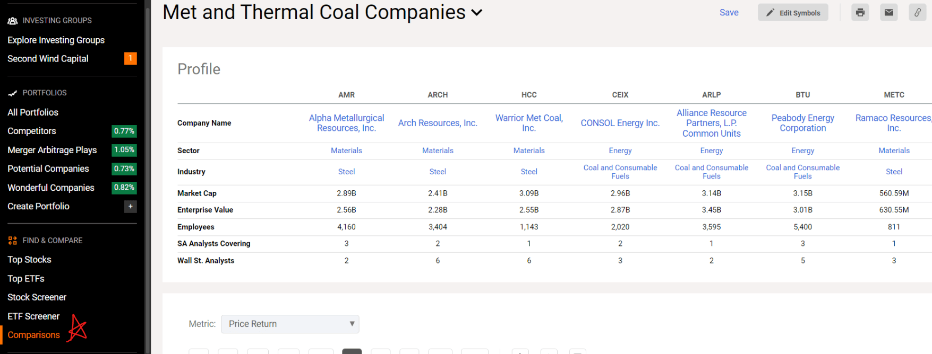Click the Peabody Energy Corporation link
Screen dimensions: 932x354
pyautogui.click(x=802, y=123)
